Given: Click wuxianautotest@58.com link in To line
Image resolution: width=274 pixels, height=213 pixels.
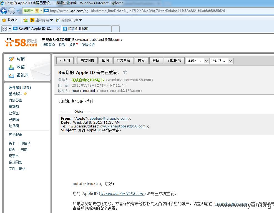Looking at the screenshot, I should tap(124, 126).
